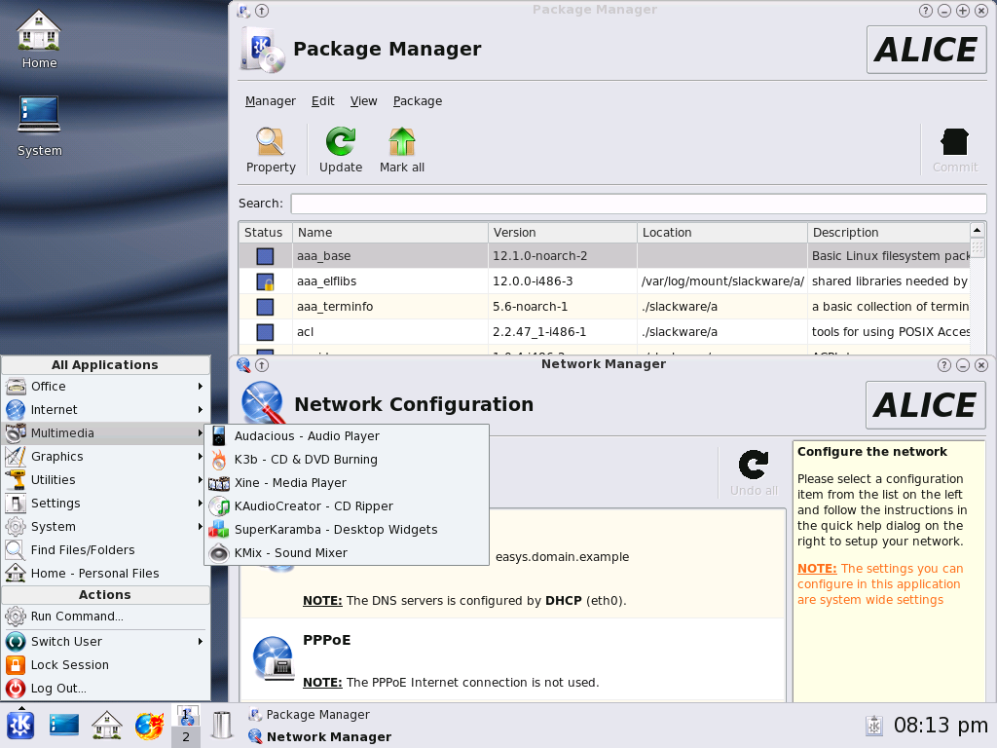This screenshot has height=748, width=997.
Task: Sort packages by Description column header
Action: (x=888, y=232)
